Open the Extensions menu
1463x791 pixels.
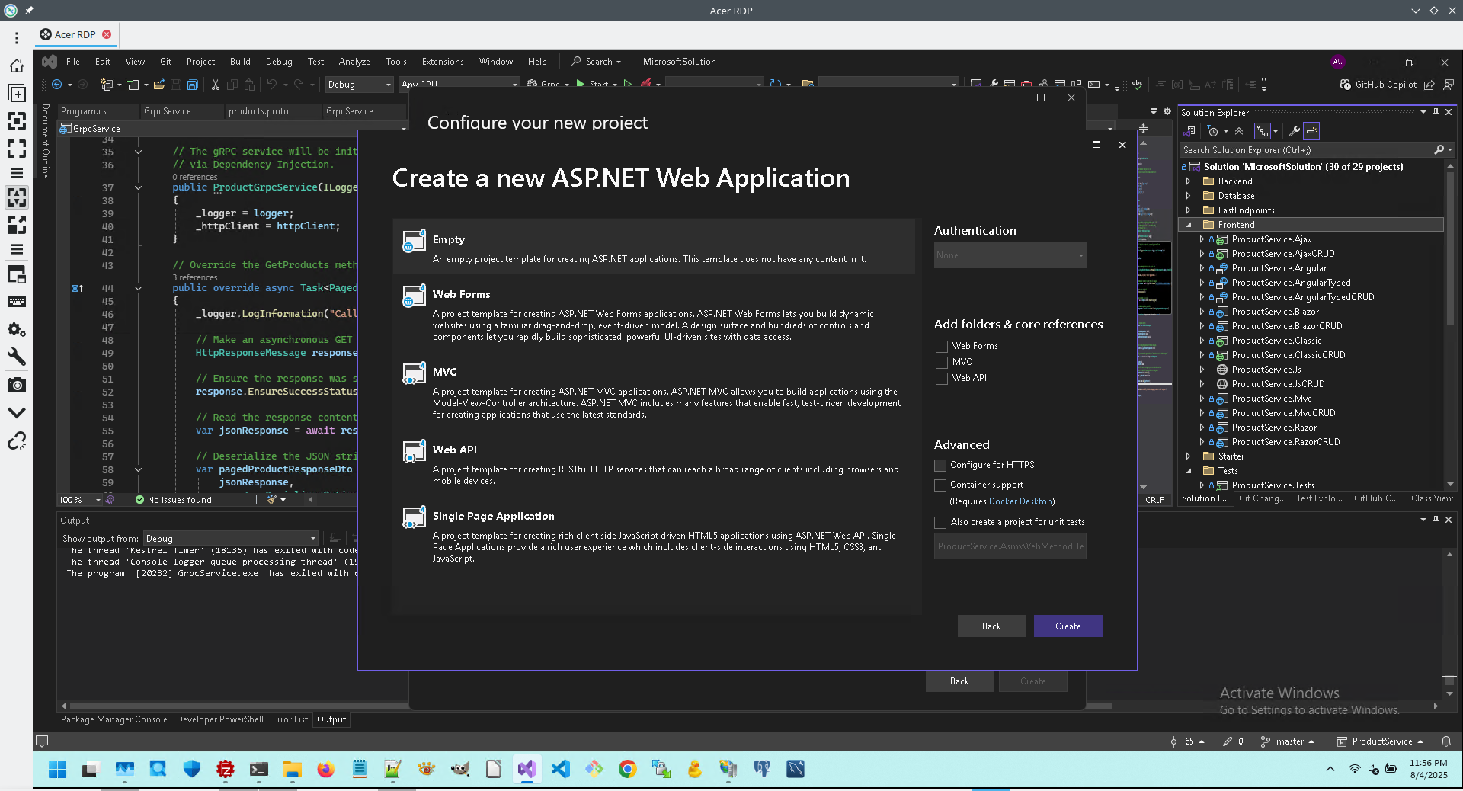click(x=443, y=62)
